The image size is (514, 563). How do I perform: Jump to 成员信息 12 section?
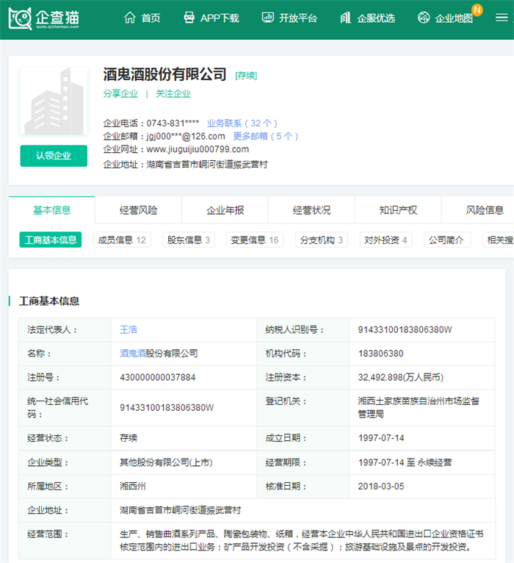(x=122, y=240)
